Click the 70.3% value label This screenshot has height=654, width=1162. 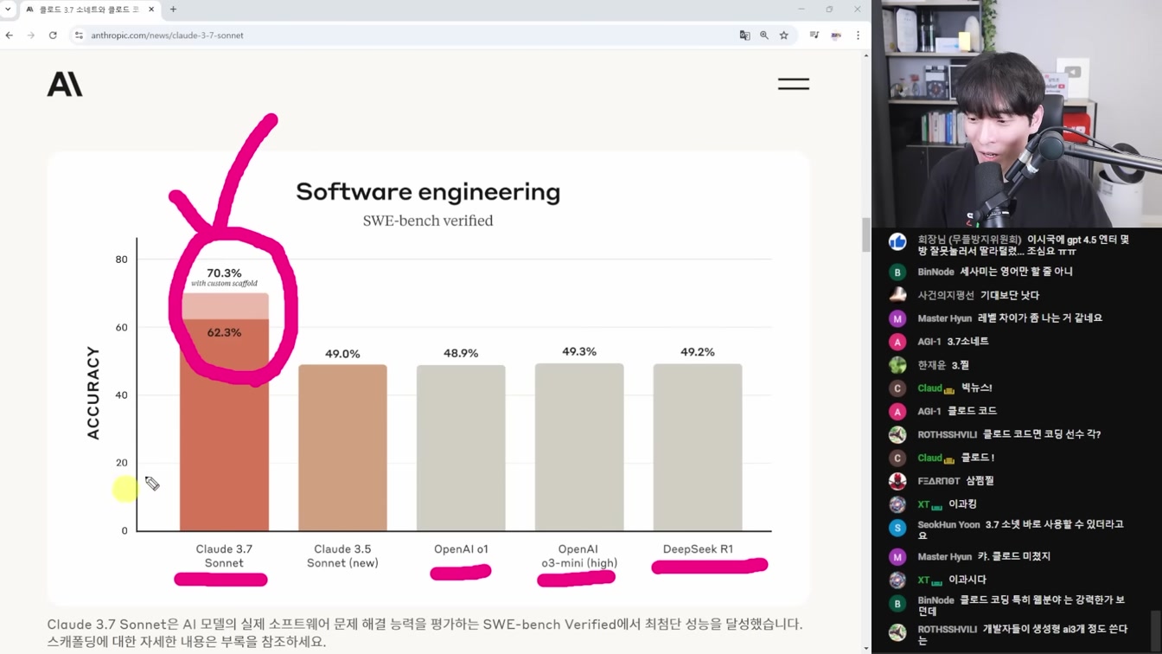pos(224,273)
